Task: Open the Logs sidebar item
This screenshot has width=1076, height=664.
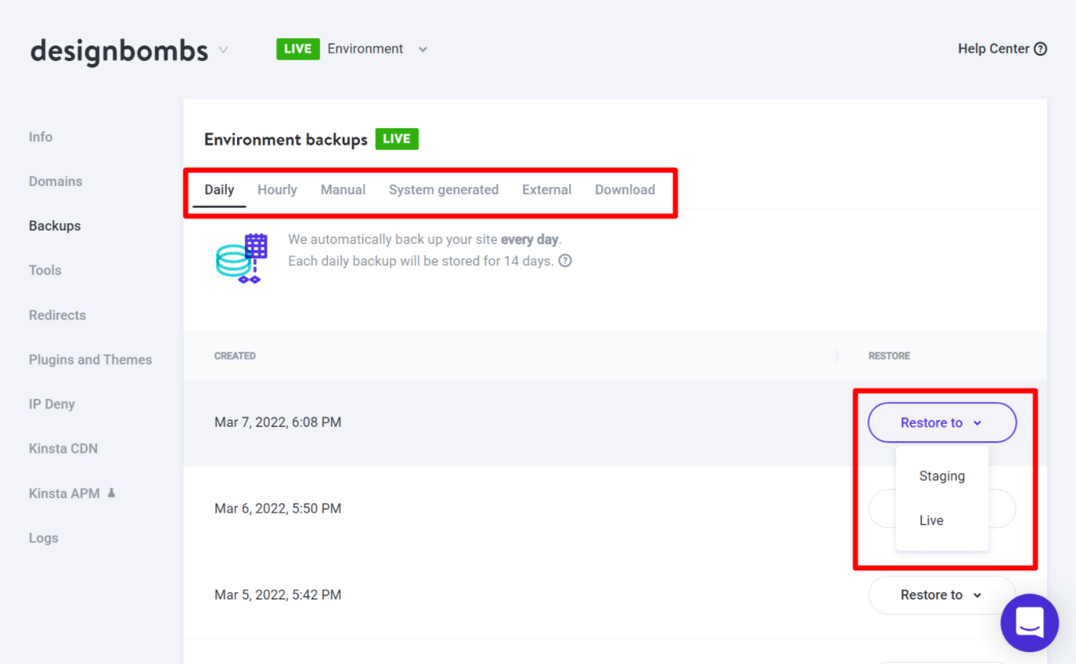Action: [44, 538]
